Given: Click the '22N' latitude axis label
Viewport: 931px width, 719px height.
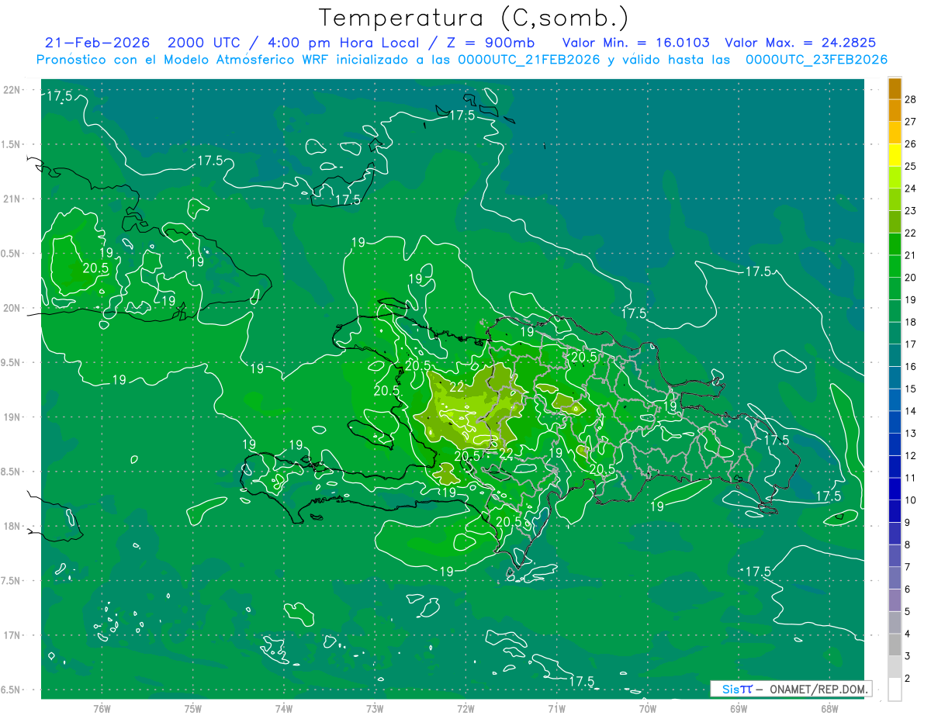Looking at the screenshot, I should click(12, 90).
